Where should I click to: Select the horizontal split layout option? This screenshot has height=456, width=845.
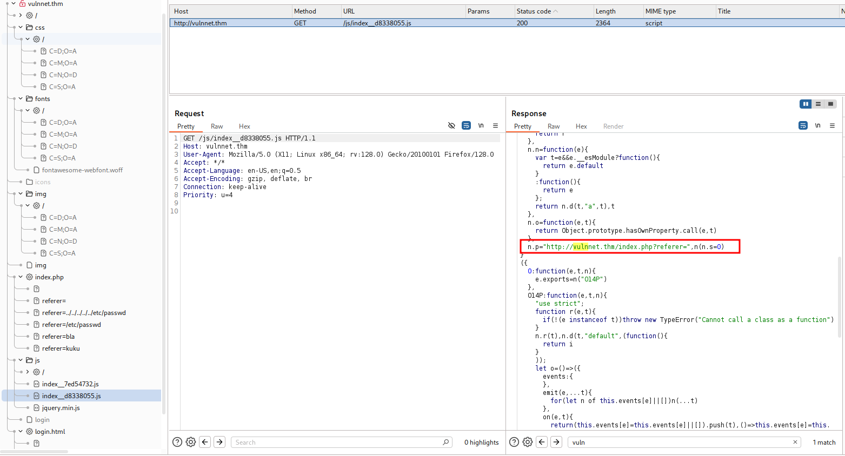(x=818, y=104)
